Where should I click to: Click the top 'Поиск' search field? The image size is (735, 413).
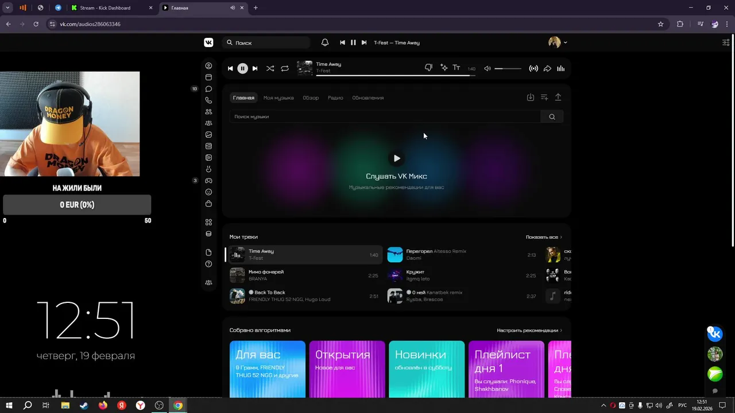coord(267,42)
